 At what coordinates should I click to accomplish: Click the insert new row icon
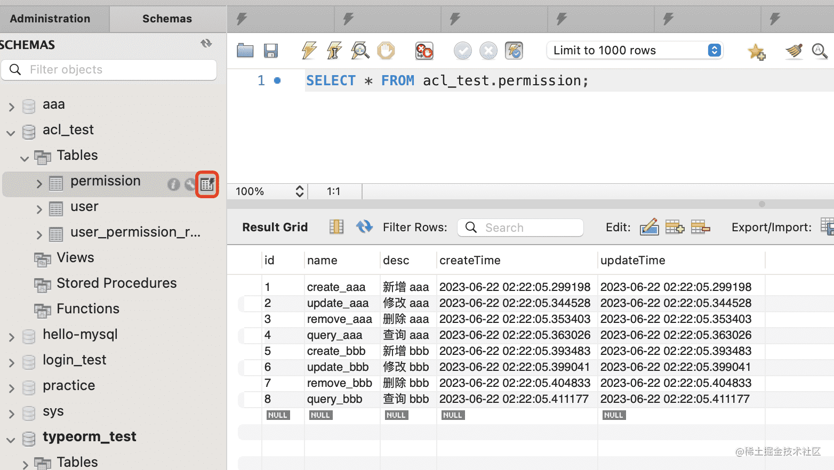click(x=675, y=228)
